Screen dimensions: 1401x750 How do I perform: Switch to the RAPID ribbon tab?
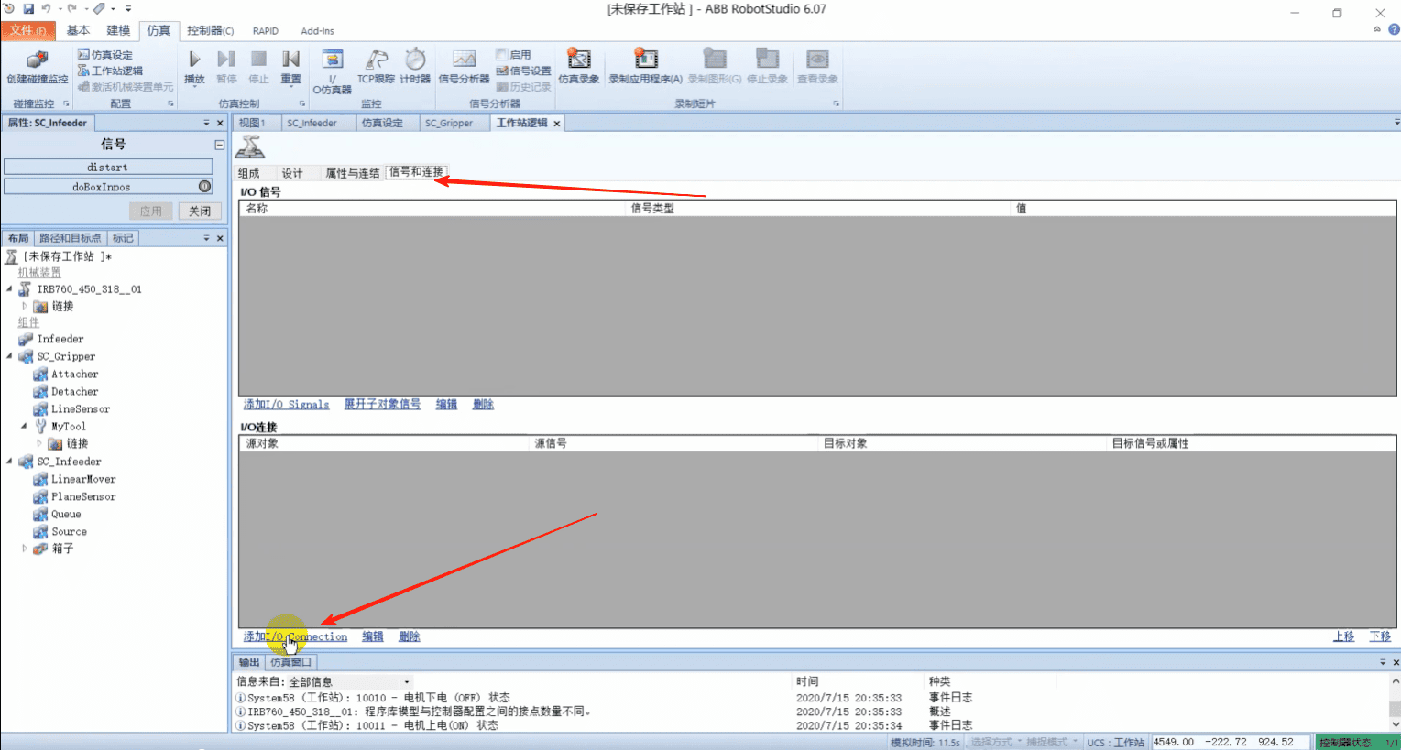point(266,30)
